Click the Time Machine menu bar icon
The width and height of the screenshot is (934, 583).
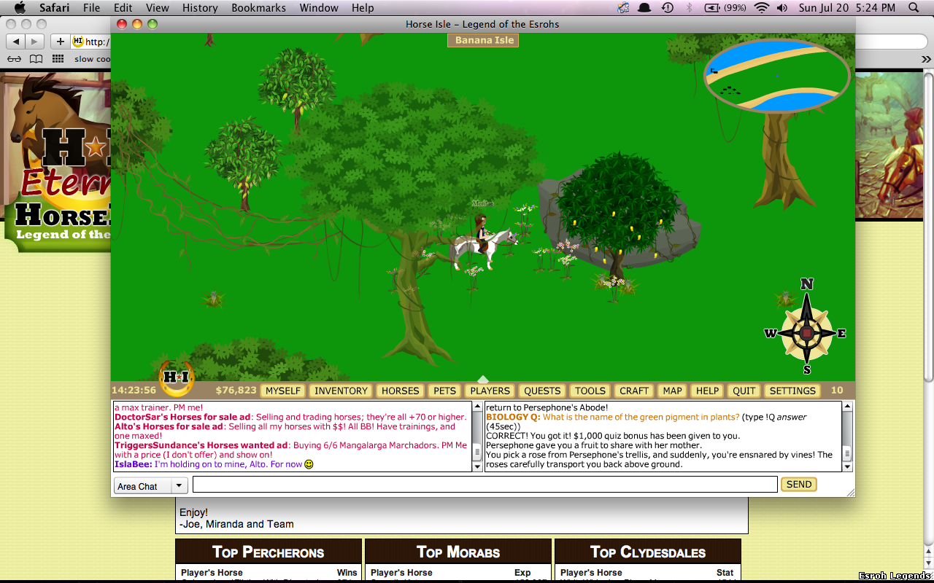(x=668, y=8)
